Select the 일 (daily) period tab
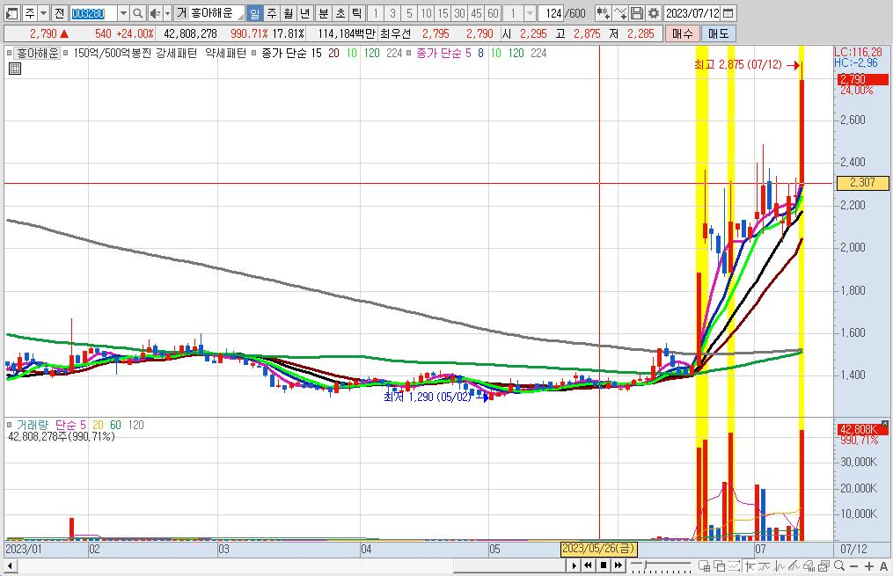The image size is (893, 576). tap(254, 13)
